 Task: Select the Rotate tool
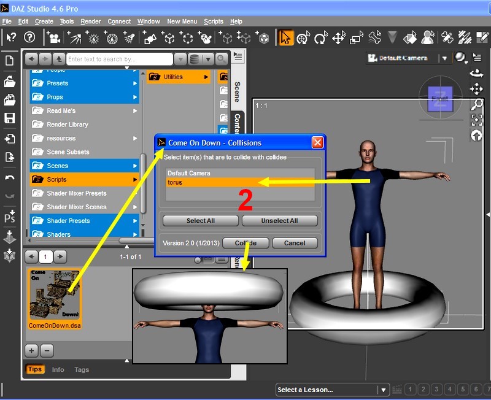(x=321, y=37)
